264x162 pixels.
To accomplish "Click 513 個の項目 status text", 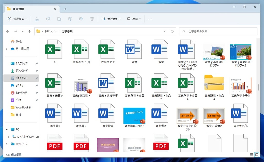I will pos(14,155).
